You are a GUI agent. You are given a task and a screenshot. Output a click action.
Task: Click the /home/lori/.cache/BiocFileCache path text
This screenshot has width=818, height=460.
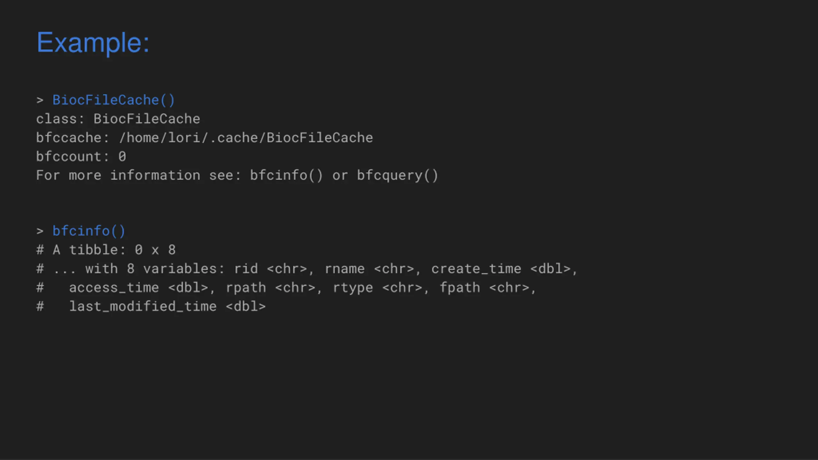pyautogui.click(x=246, y=138)
